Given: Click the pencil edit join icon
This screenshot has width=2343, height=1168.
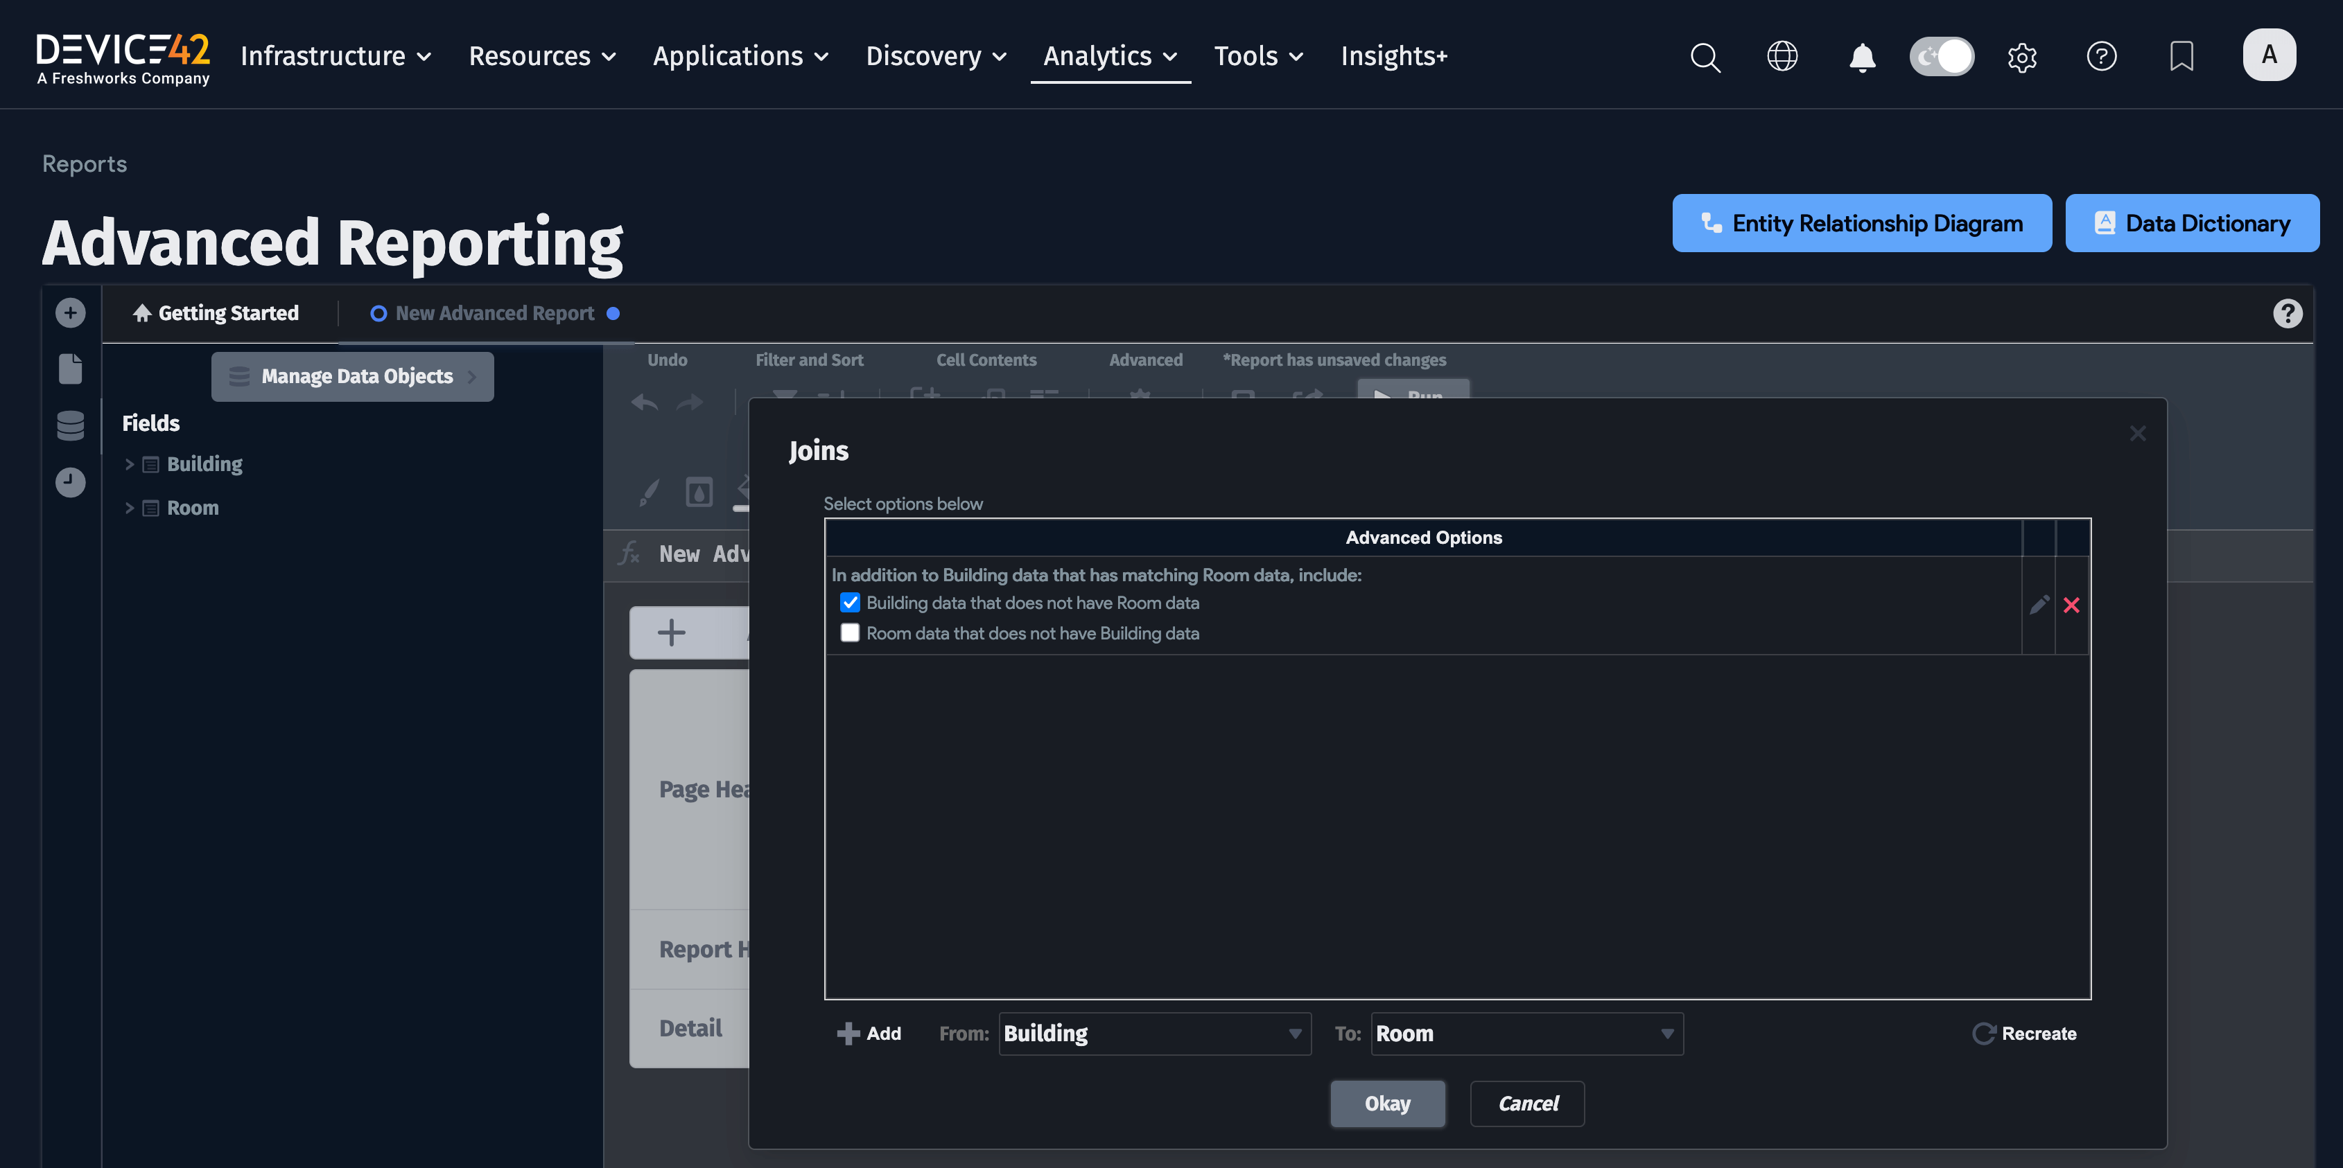Looking at the screenshot, I should click(x=2039, y=605).
